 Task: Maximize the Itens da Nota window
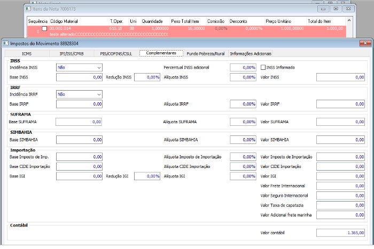[x=336, y=9]
